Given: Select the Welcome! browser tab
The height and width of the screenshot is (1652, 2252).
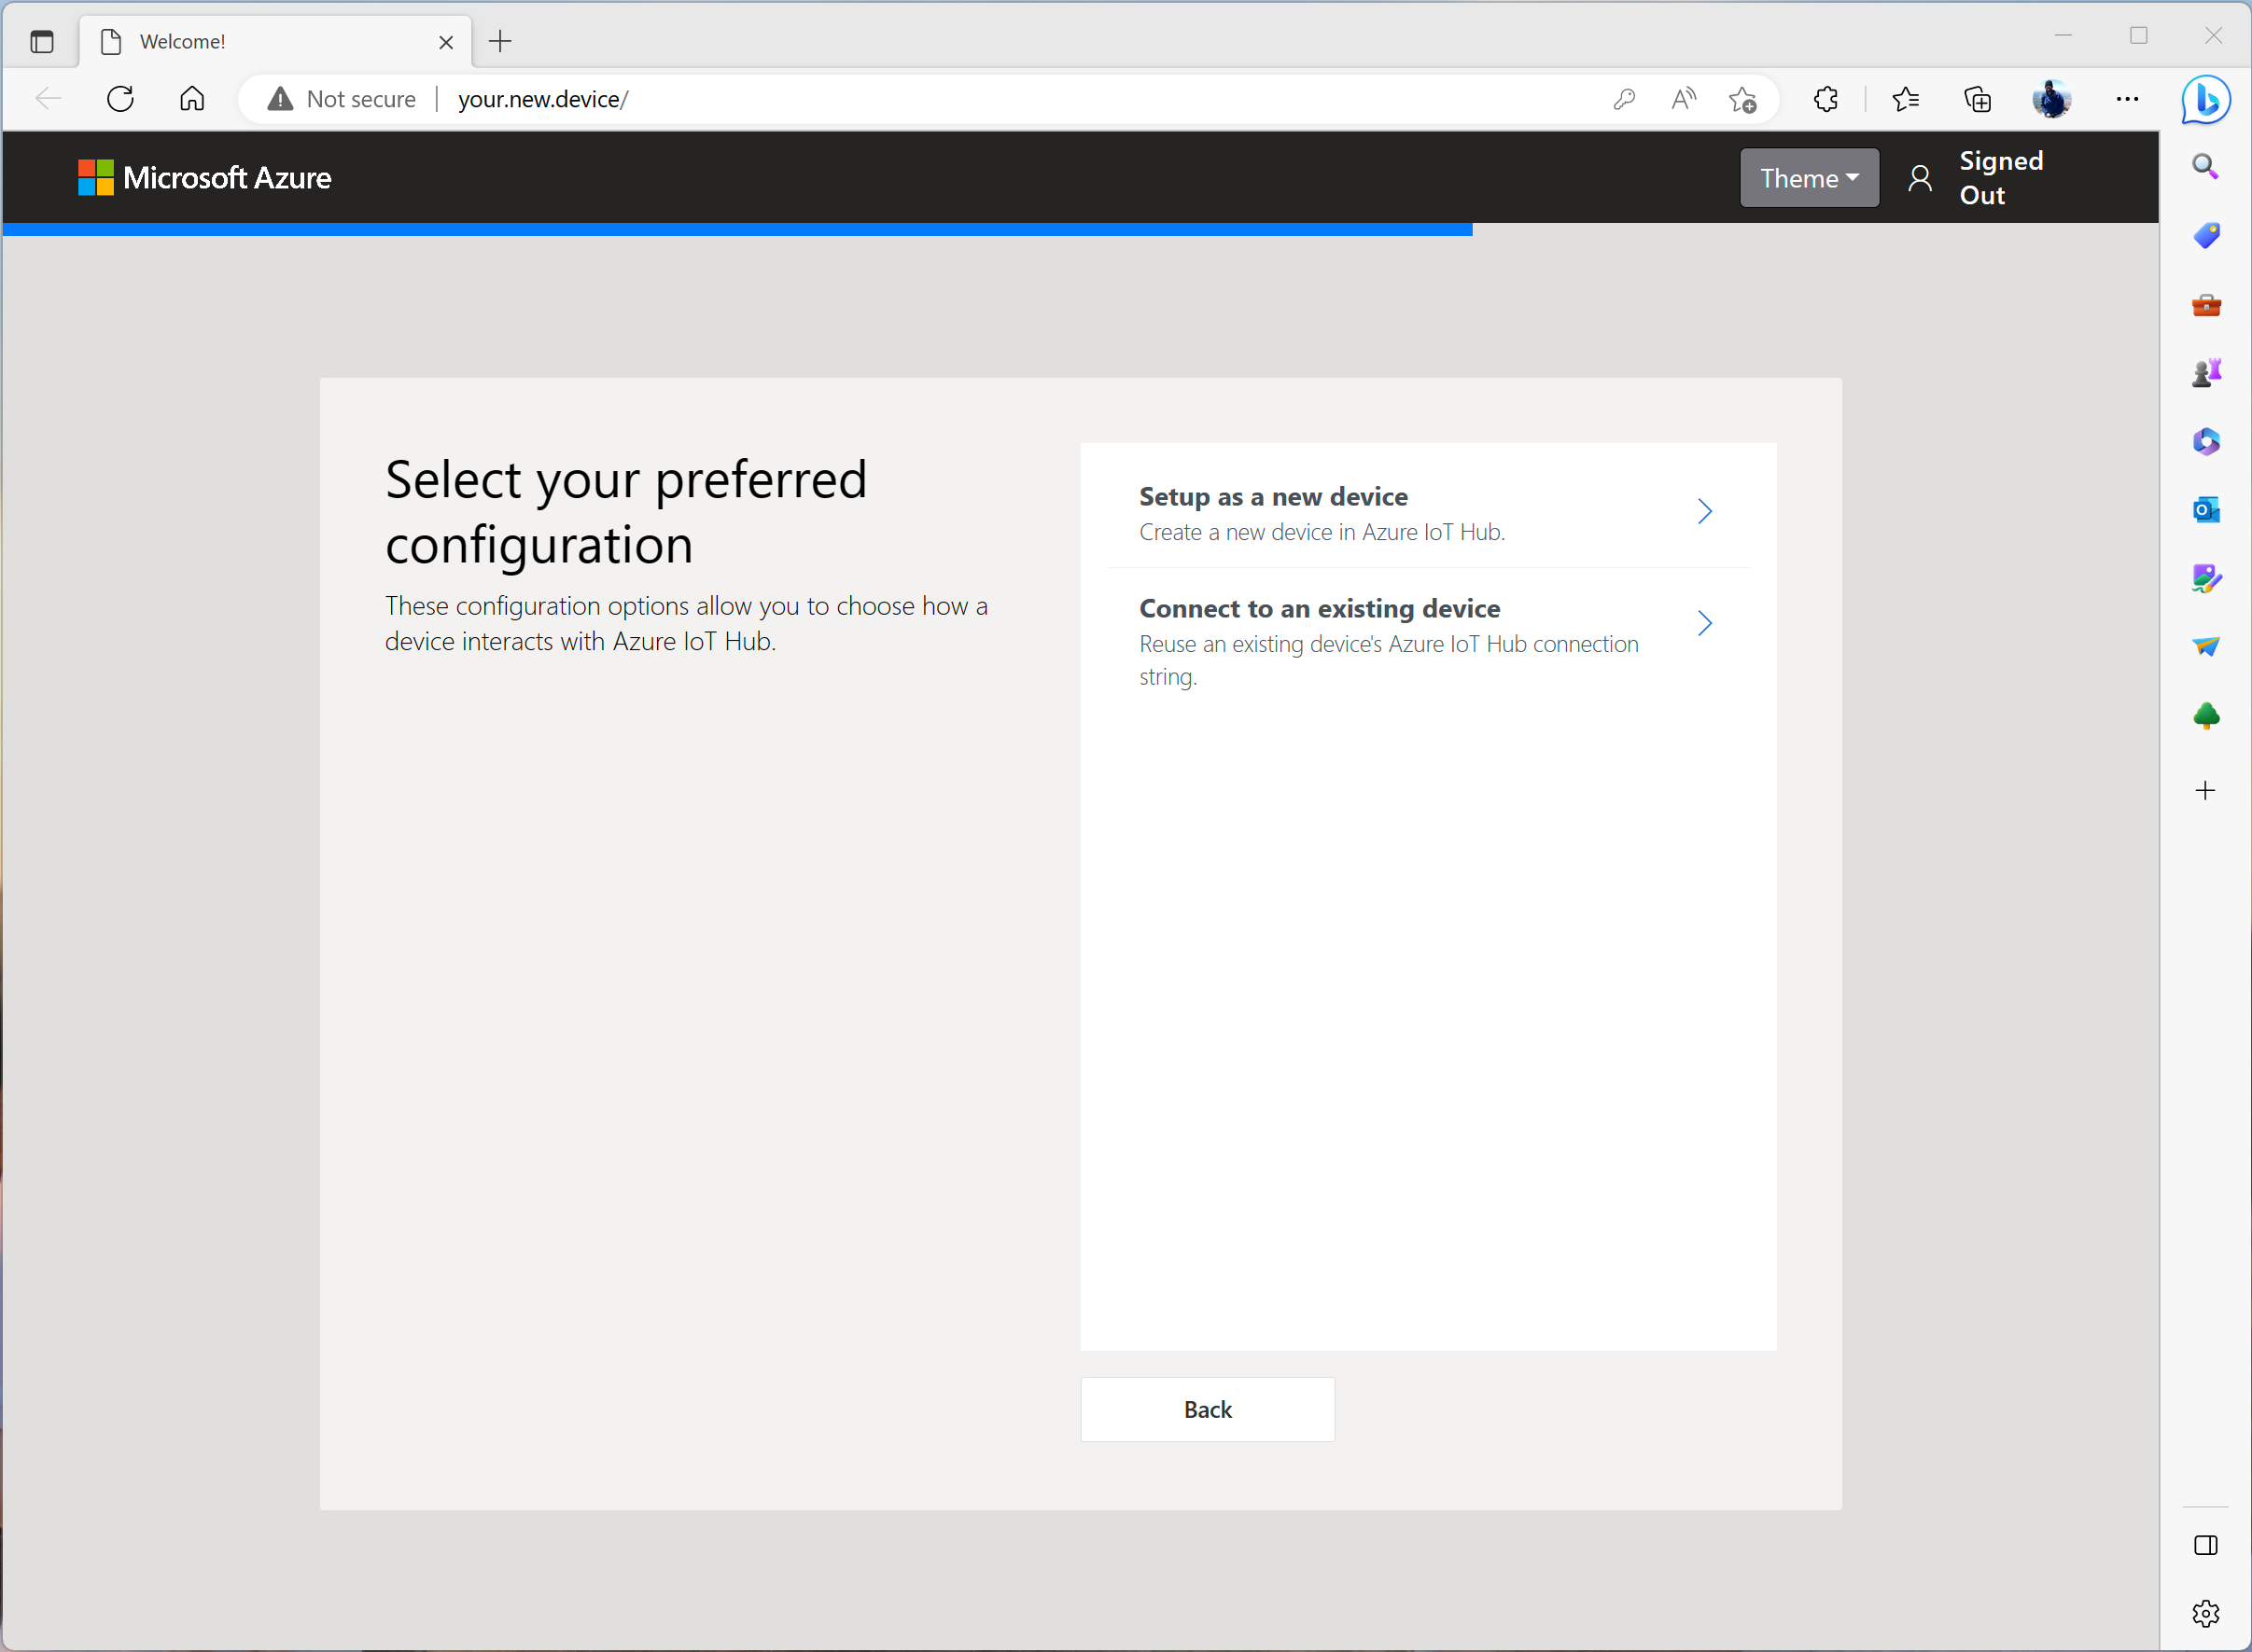Looking at the screenshot, I should pos(260,42).
